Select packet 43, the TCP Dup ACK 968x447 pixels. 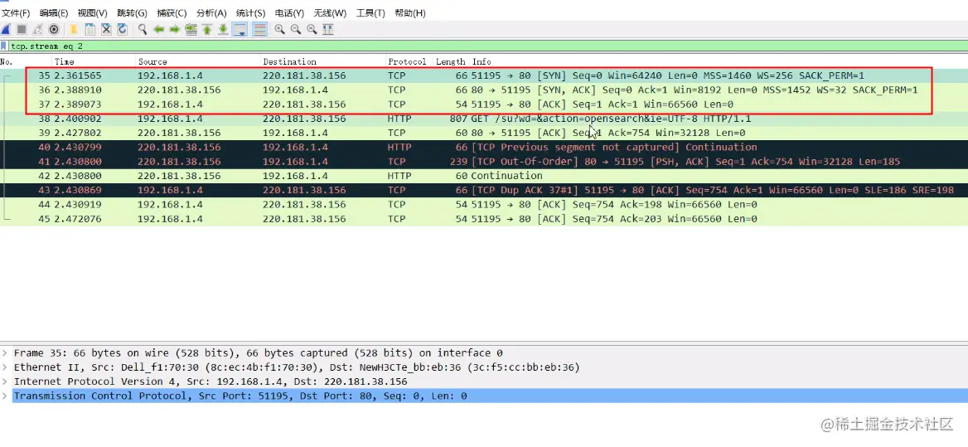point(484,190)
